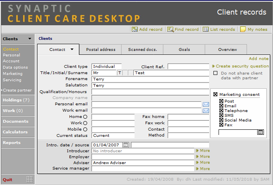This screenshot has height=185, width=273.
Task: Switch to the Scanned docs. tab
Action: click(142, 50)
